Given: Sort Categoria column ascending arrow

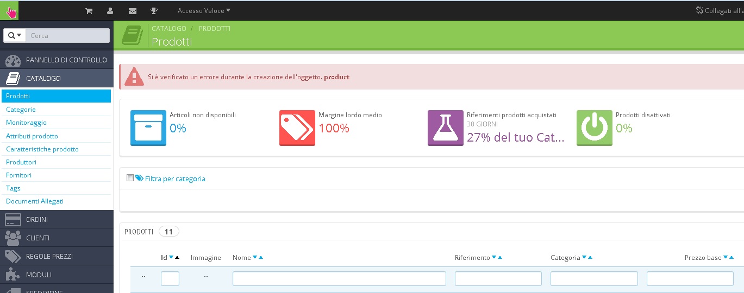Looking at the screenshot, I should (x=590, y=257).
